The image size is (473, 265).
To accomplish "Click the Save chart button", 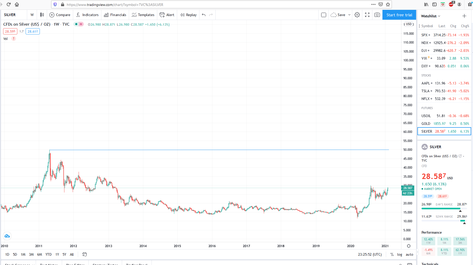I will click(338, 15).
